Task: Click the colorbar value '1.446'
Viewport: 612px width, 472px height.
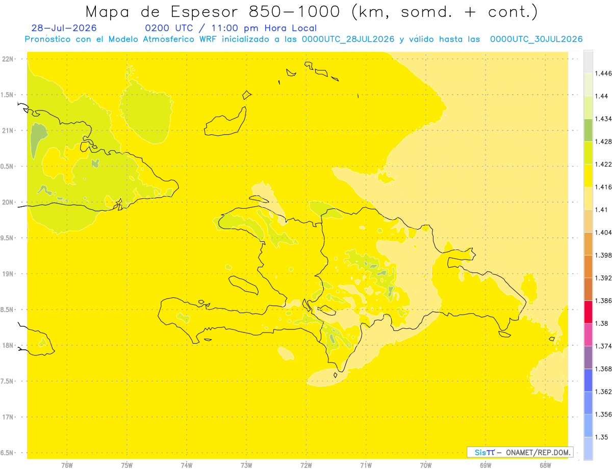Action: tap(604, 73)
